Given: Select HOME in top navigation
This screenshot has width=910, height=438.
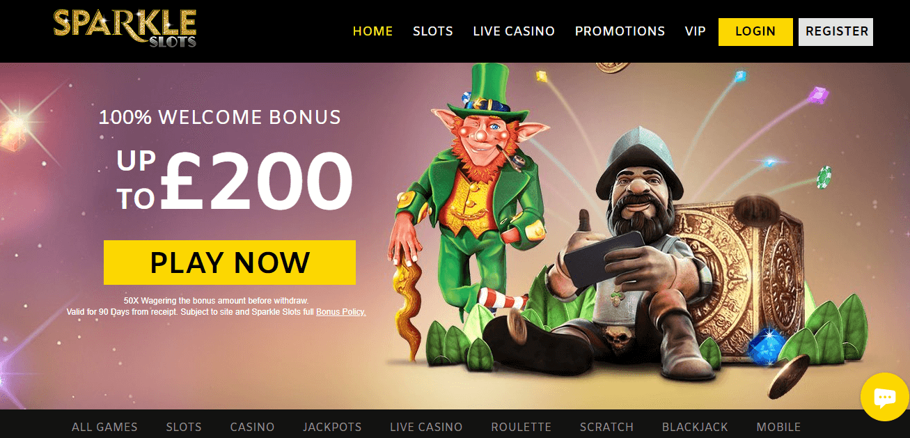Looking at the screenshot, I should (372, 31).
